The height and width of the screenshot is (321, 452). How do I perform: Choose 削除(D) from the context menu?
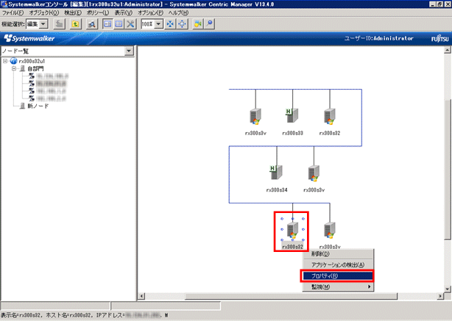coord(338,254)
